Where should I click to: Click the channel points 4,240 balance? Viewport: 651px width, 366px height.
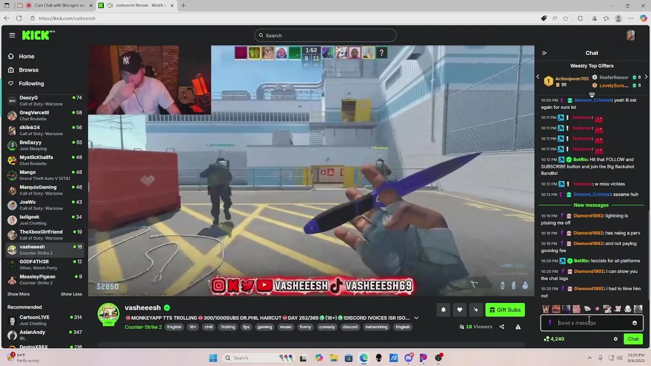tap(553, 339)
